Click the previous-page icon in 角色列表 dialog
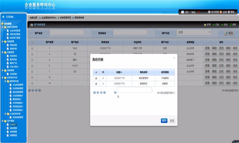The height and width of the screenshot is (143, 239). (x=98, y=92)
